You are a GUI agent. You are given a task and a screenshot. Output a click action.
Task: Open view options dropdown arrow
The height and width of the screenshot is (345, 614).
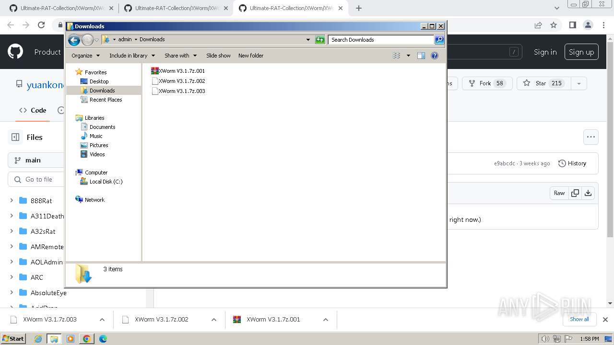pyautogui.click(x=408, y=56)
